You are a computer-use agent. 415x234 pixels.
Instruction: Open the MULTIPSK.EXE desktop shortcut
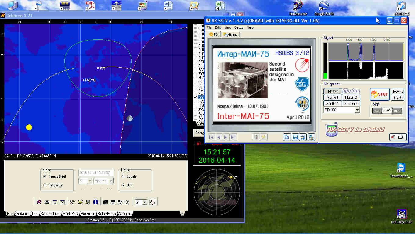[x=401, y=216]
